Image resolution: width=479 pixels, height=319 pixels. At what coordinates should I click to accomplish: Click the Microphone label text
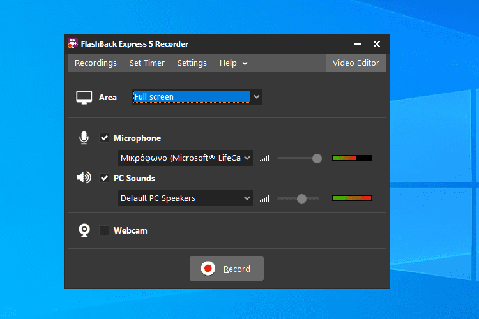[137, 138]
